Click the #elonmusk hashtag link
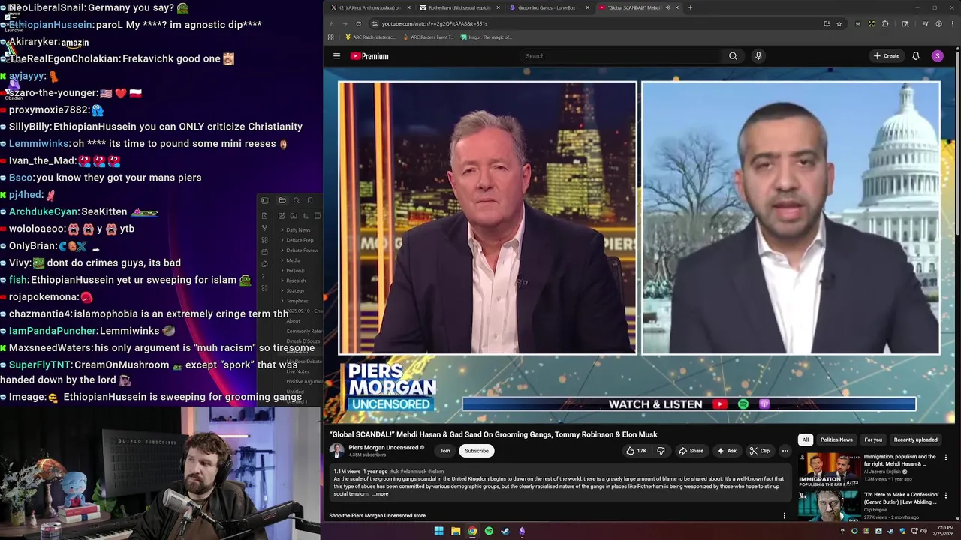The width and height of the screenshot is (961, 540). (414, 472)
